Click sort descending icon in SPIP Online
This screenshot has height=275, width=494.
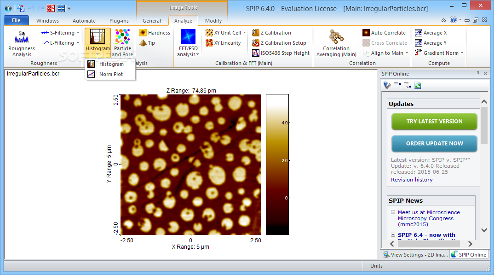coord(408,85)
